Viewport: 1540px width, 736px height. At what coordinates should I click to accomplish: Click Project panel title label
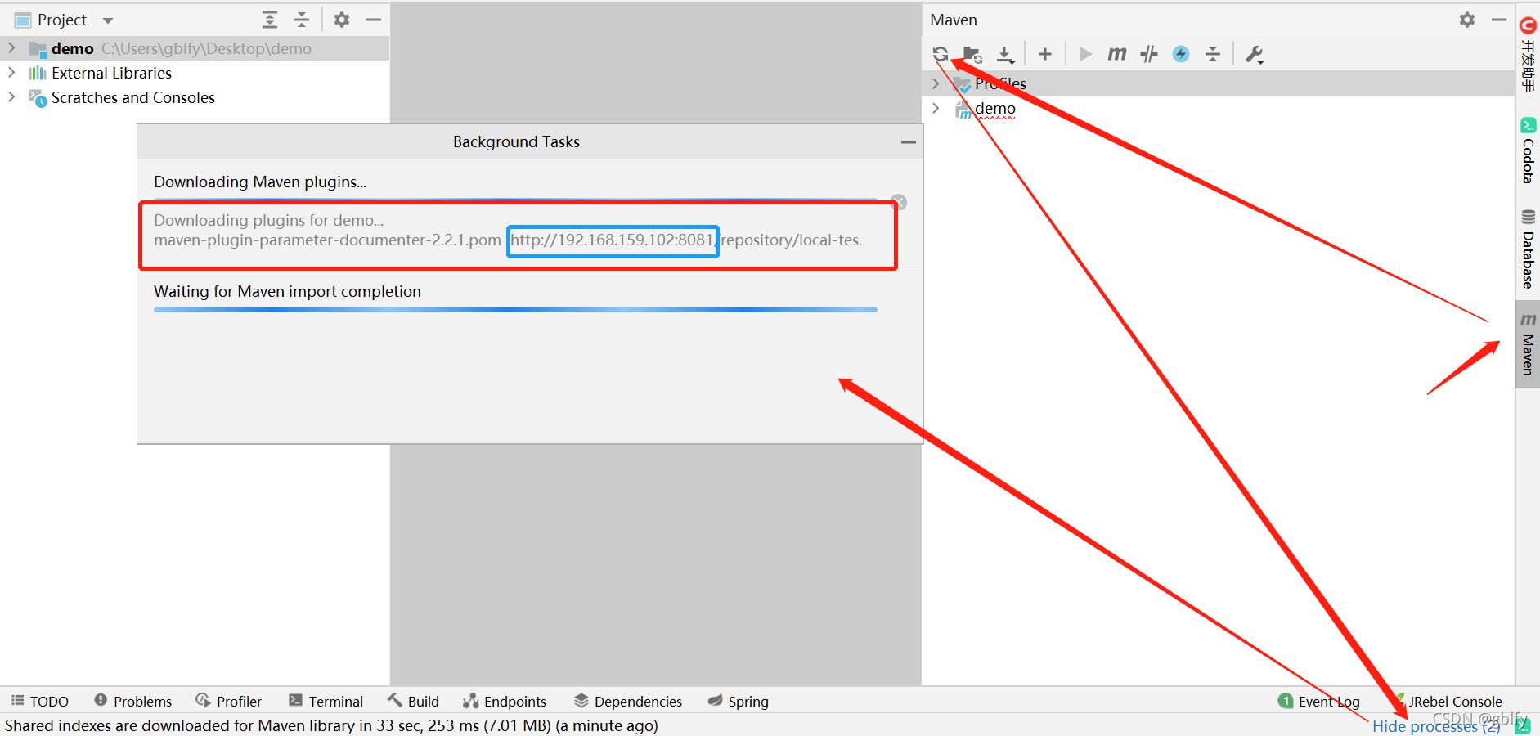(62, 20)
